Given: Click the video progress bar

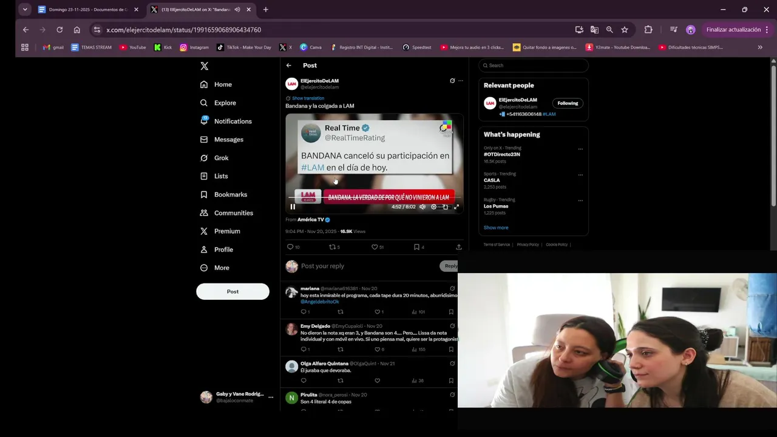Looking at the screenshot, I should (374, 198).
